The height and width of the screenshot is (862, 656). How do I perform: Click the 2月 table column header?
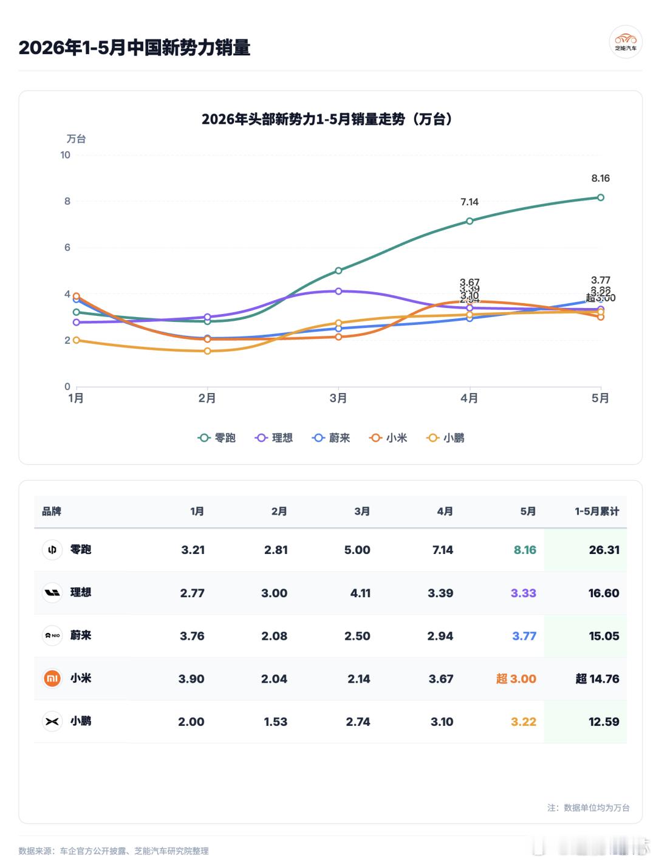coord(279,511)
